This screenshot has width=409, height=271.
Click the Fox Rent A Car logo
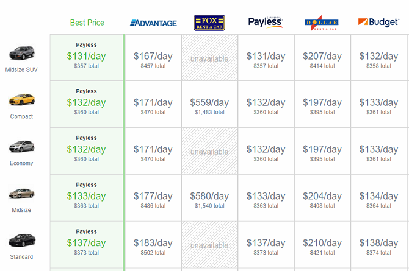click(209, 23)
